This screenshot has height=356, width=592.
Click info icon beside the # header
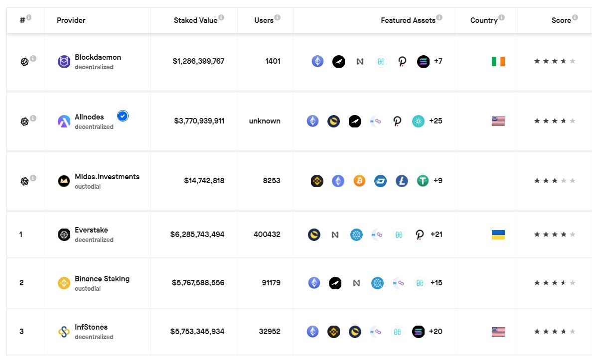point(29,17)
